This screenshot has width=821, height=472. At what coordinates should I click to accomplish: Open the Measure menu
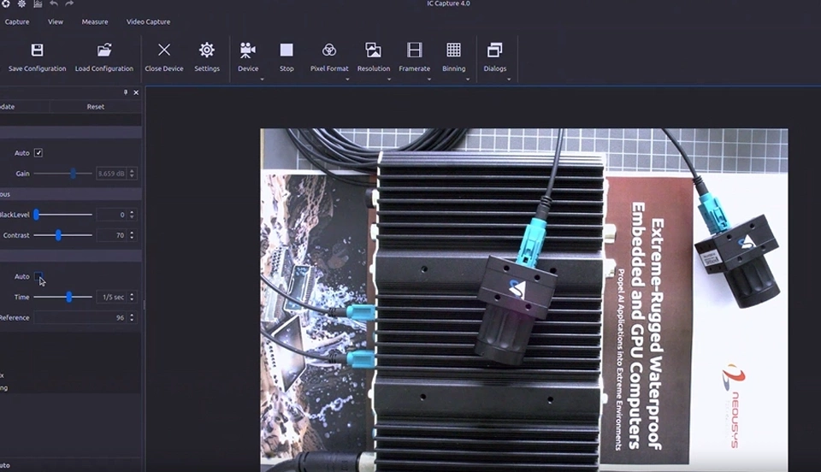[95, 21]
